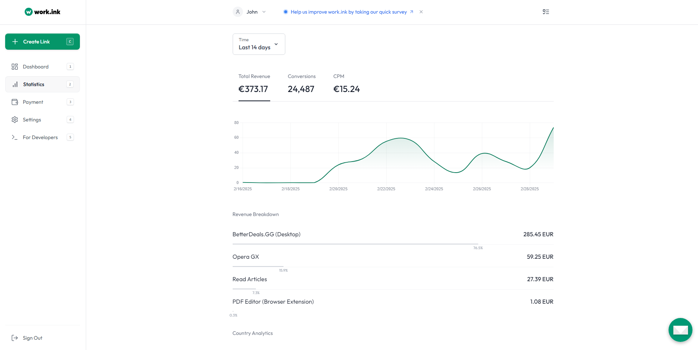Click the For Developers shortcut badge 5
The height and width of the screenshot is (350, 698).
70,137
